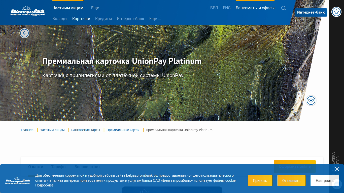Open the Вклады menu item
Screen dimensions: 344x193
click(60, 19)
